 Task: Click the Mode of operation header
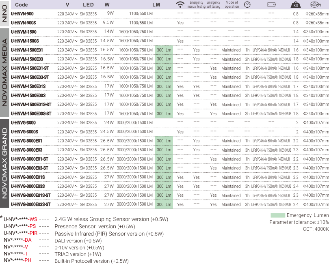click(x=232, y=4)
